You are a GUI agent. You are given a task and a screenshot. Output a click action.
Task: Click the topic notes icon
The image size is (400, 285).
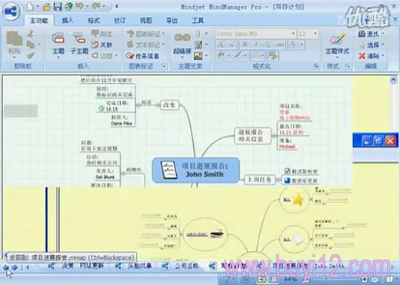coord(198,45)
